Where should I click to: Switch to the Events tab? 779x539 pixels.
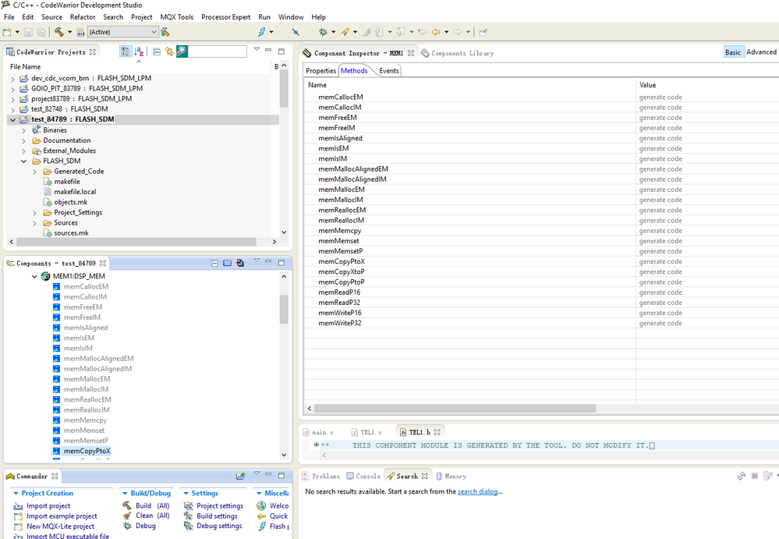coord(389,70)
